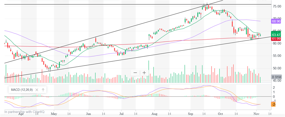Click the 50.00 price axis label
Screen dimensions: 285x117
pos(276,68)
